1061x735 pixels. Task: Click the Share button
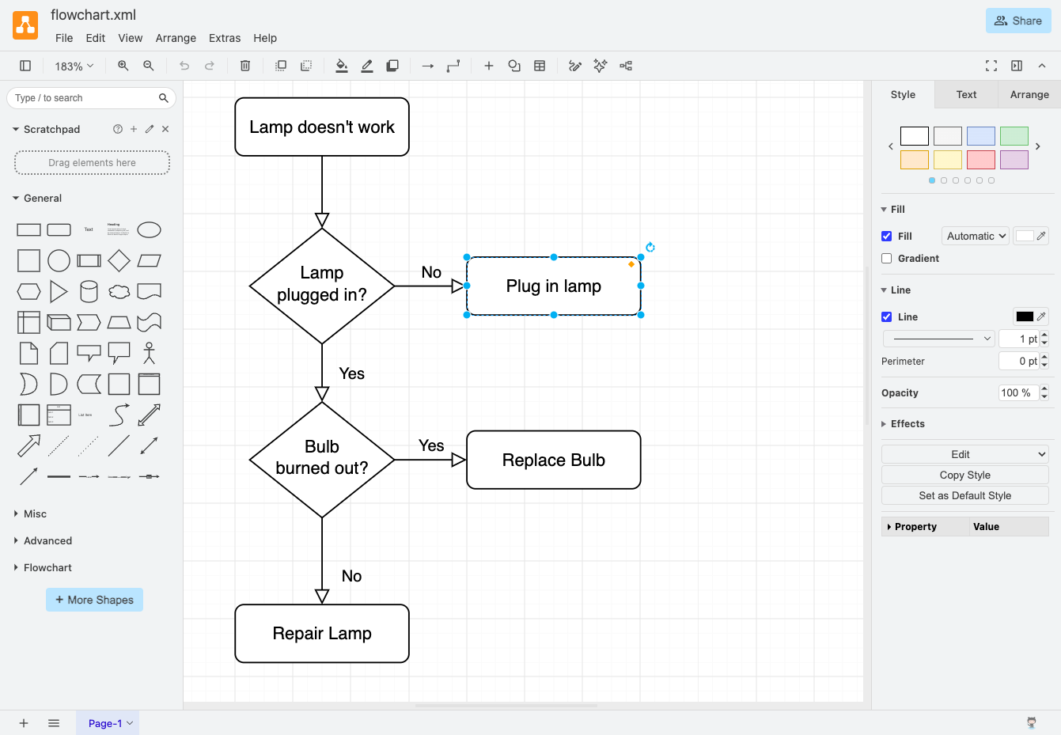1018,21
